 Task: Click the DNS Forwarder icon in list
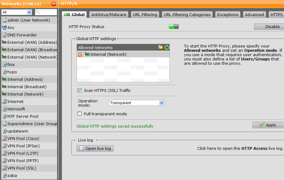(4, 35)
